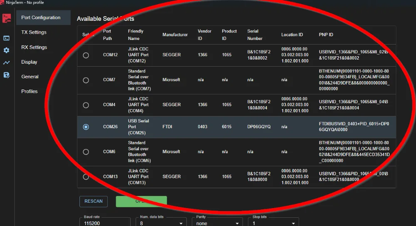Expand the Parity dropdown
This screenshot has width=416, height=226.
pyautogui.click(x=217, y=223)
